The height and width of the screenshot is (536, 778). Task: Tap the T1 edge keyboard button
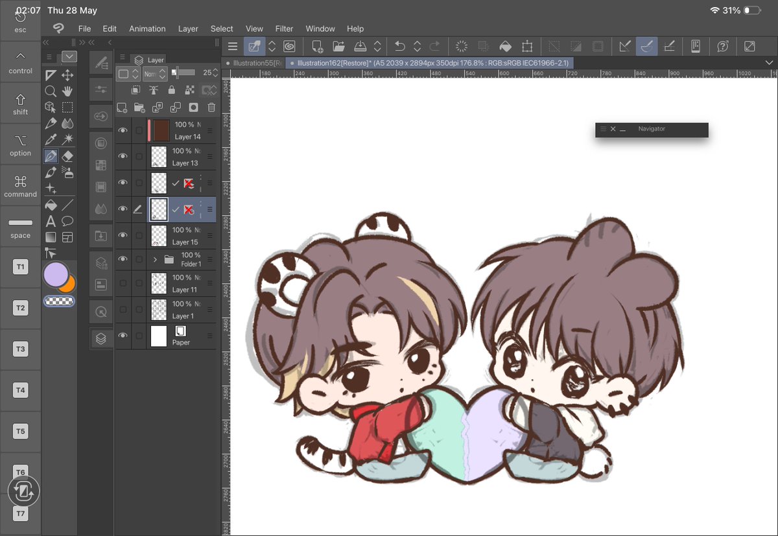21,266
